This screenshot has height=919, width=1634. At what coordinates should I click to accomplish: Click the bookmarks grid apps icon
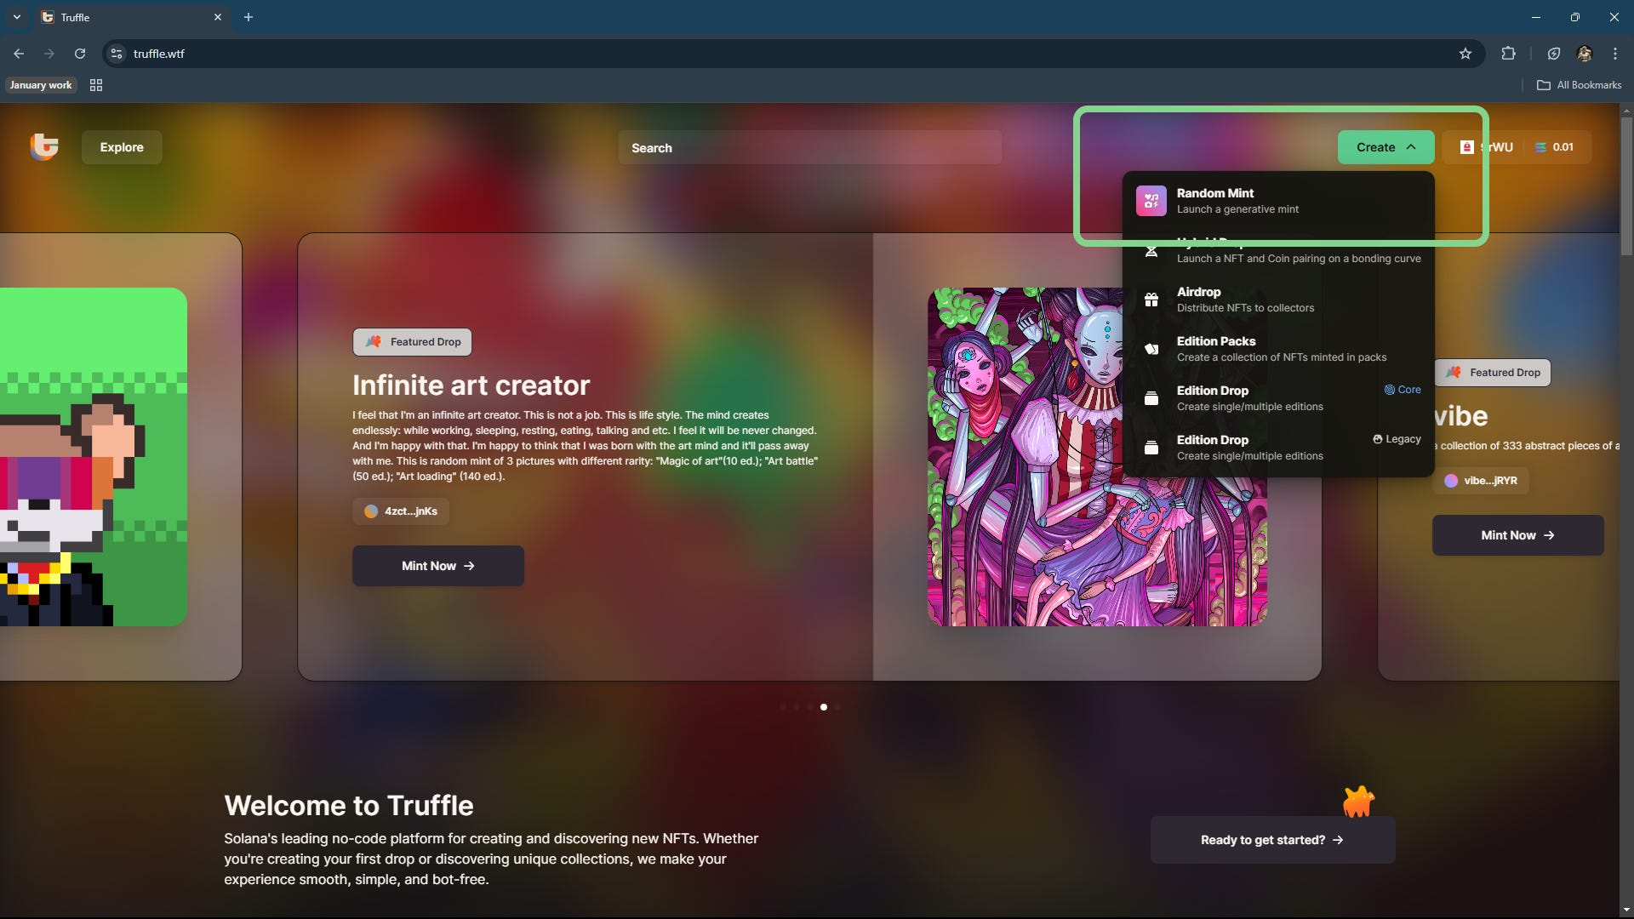pos(96,85)
